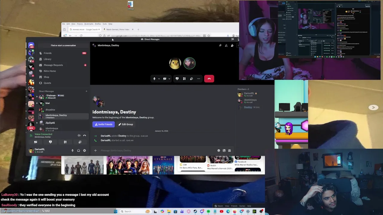Click Eternals blue poster thumbnail
The width and height of the screenshot is (383, 215).
pyautogui.click(x=163, y=165)
